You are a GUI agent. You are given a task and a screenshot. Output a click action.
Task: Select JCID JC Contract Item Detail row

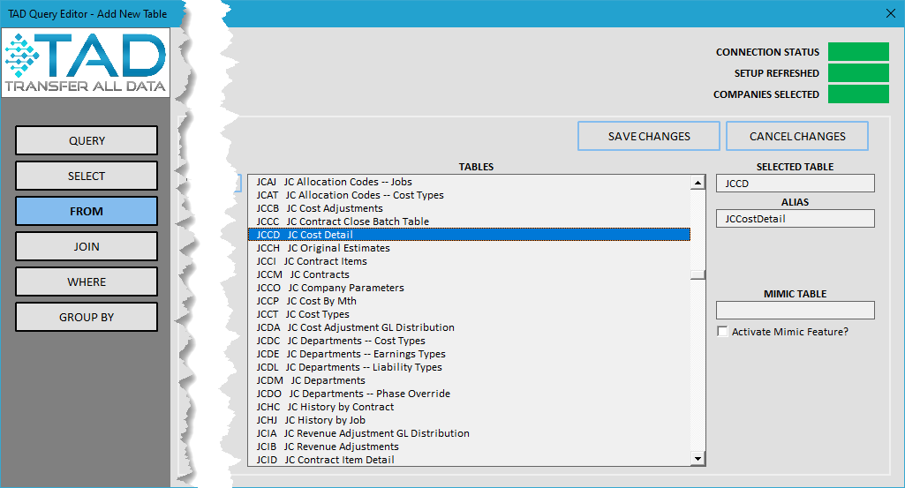click(x=469, y=460)
